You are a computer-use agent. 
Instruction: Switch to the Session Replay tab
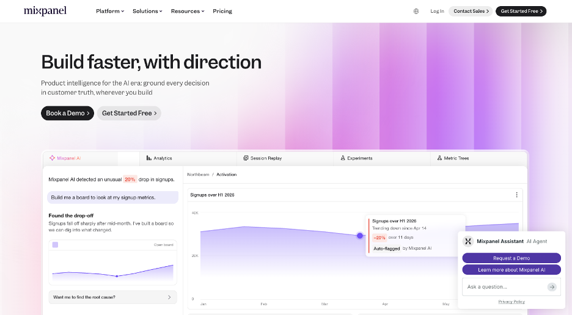pos(285,158)
